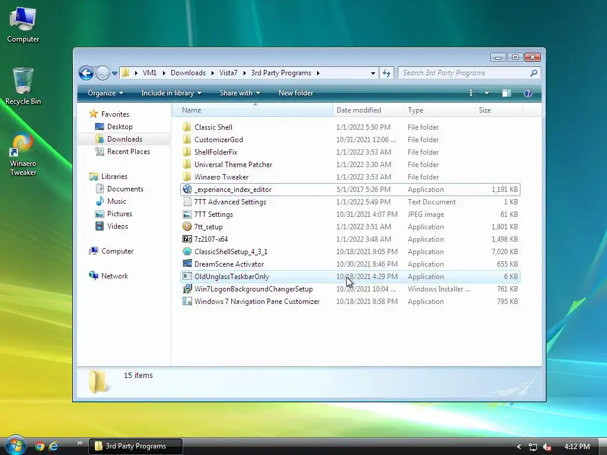Select Win7LogonBackgroundChangerSetup installer file

click(350, 289)
